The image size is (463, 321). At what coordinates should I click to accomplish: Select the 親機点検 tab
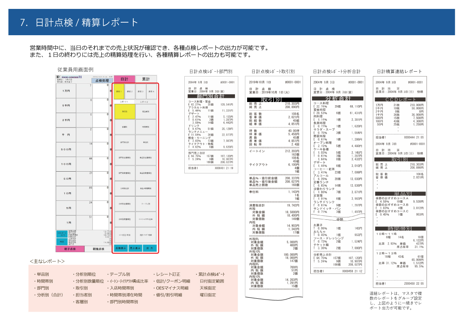[x=98, y=249]
